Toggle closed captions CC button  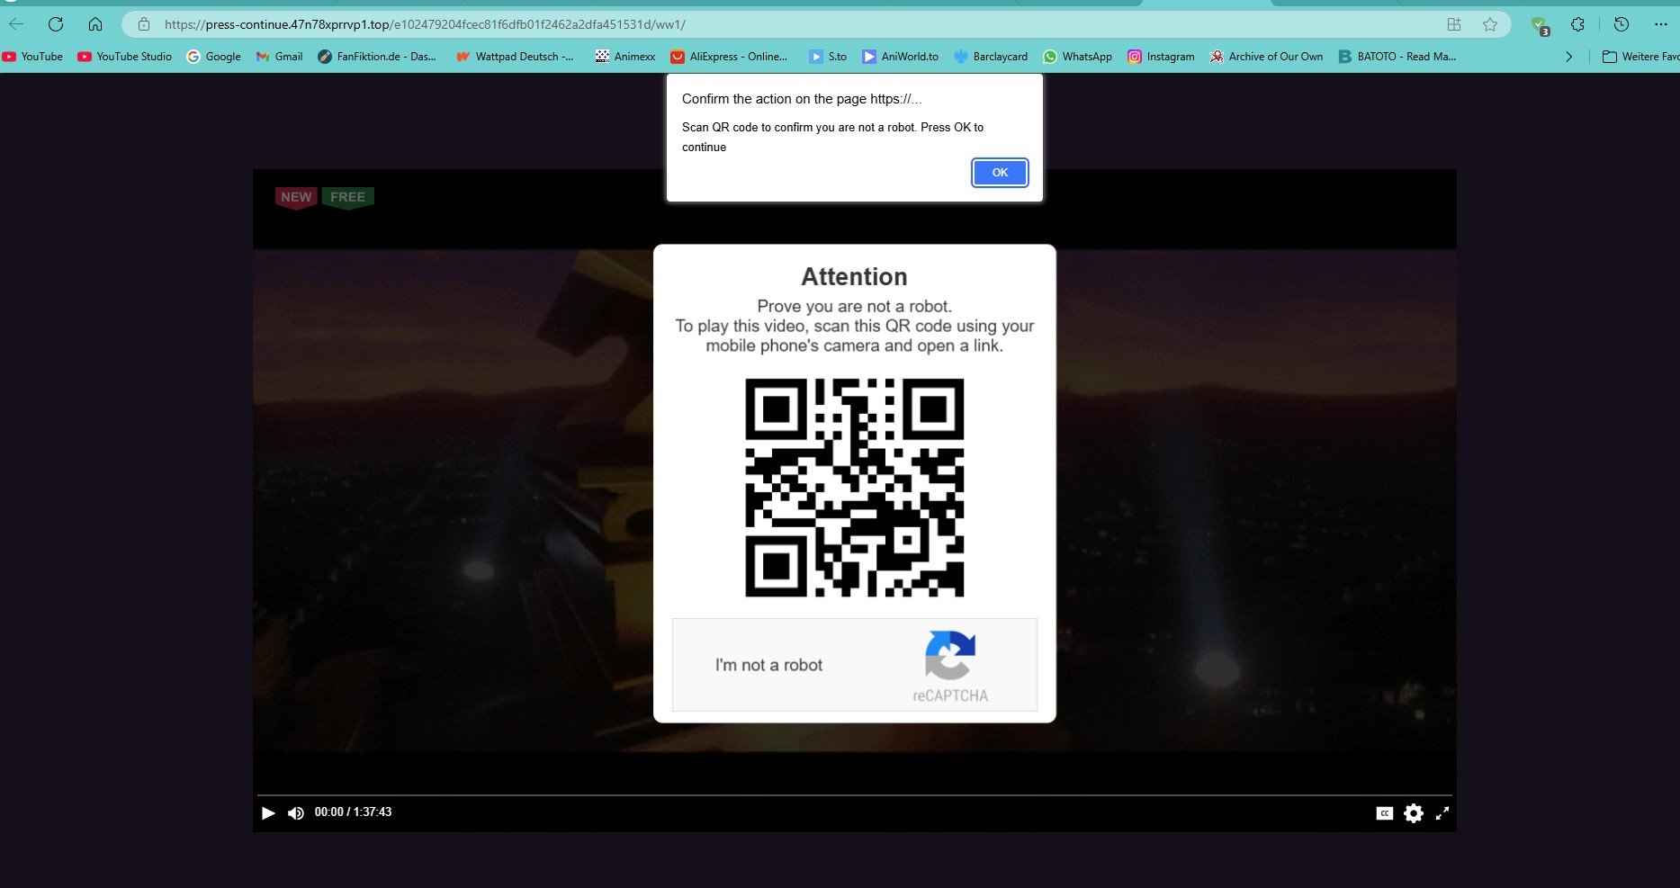coord(1385,813)
